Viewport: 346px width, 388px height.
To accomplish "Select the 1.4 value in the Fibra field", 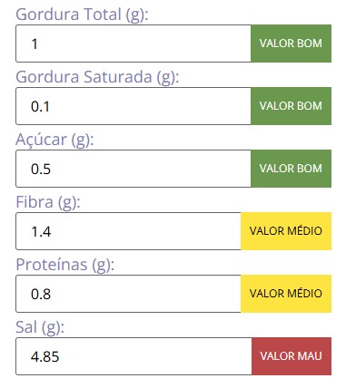I will coord(41,232).
